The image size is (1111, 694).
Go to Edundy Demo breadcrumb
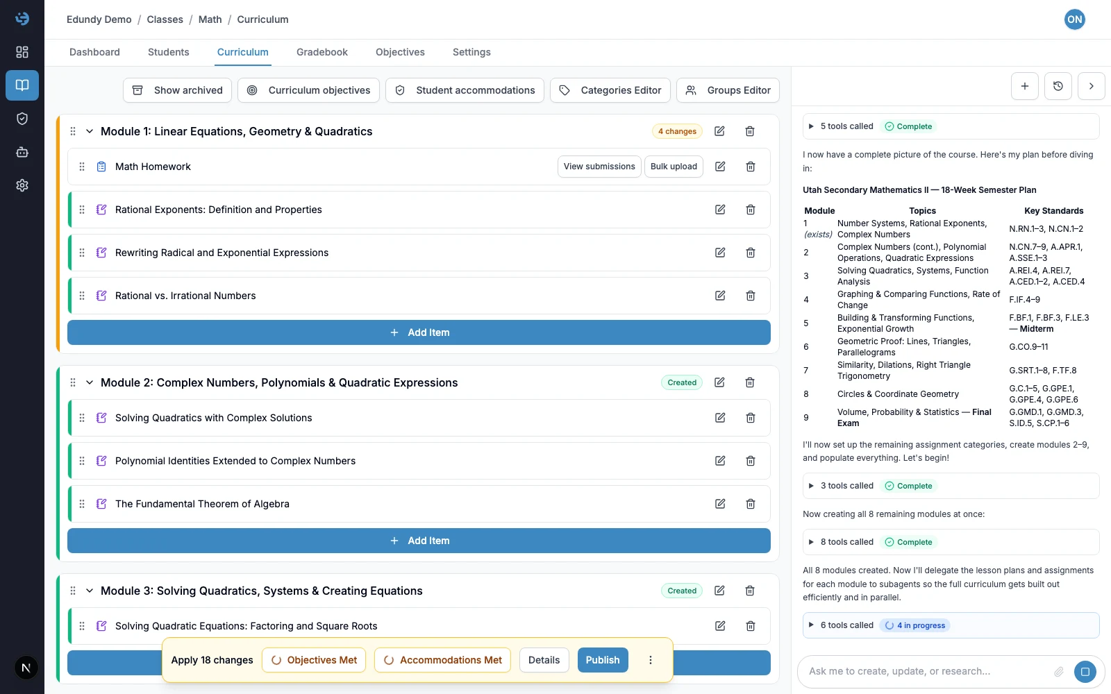point(99,19)
